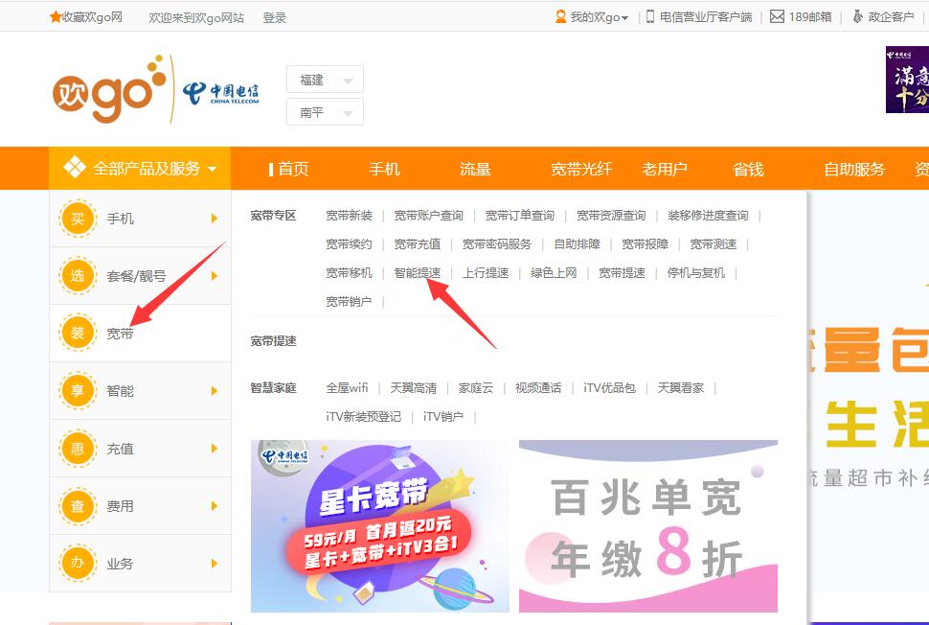The height and width of the screenshot is (625, 929).
Task: Open the 宽带新装 link
Action: (x=349, y=216)
